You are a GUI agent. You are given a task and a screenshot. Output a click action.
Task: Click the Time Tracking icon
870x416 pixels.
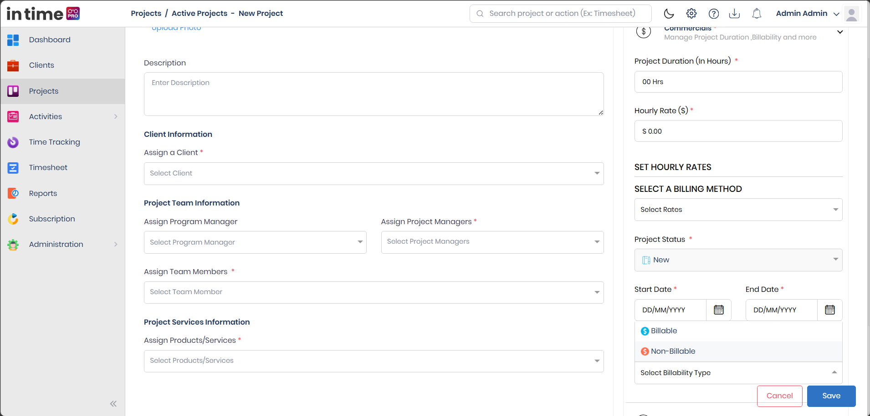point(13,142)
